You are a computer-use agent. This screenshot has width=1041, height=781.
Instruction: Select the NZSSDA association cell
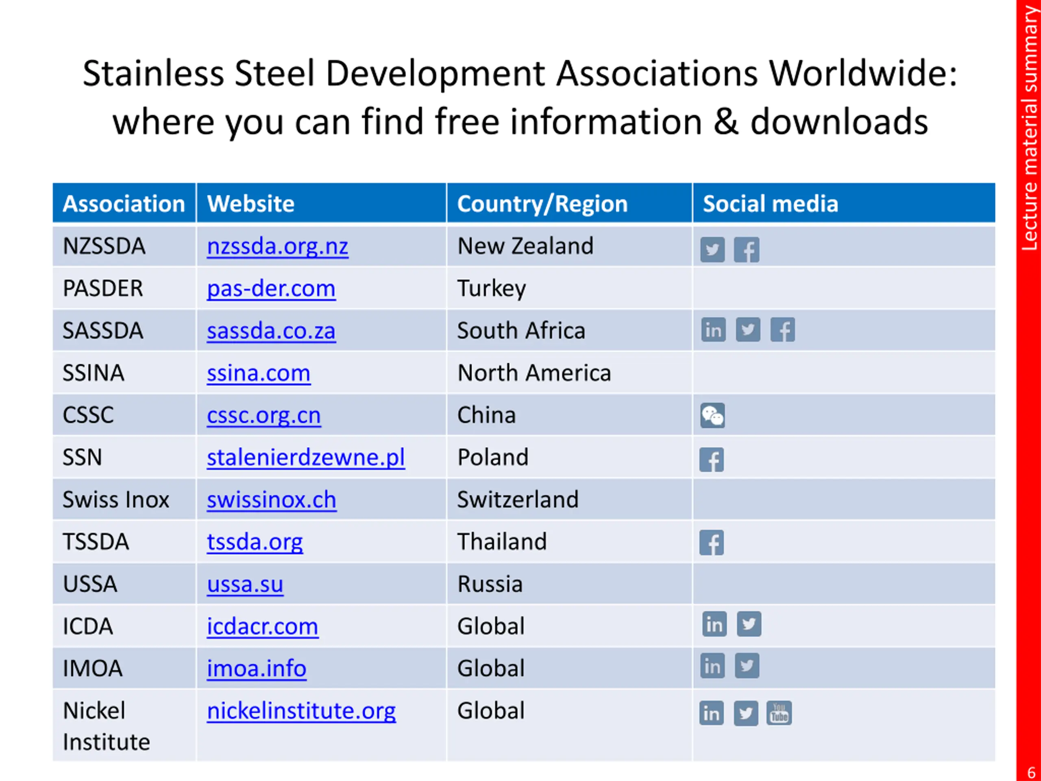[124, 247]
